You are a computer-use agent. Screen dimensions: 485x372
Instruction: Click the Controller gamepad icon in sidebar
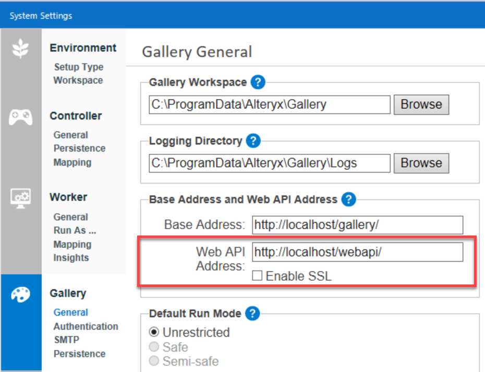[20, 117]
